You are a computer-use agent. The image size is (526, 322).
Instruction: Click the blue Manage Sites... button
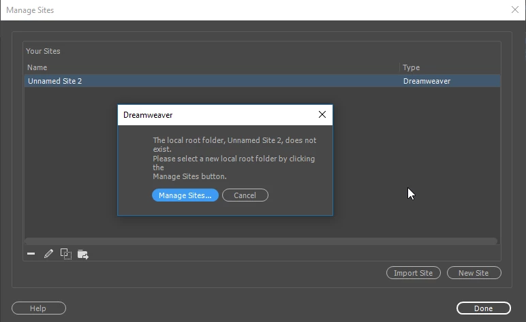click(185, 195)
